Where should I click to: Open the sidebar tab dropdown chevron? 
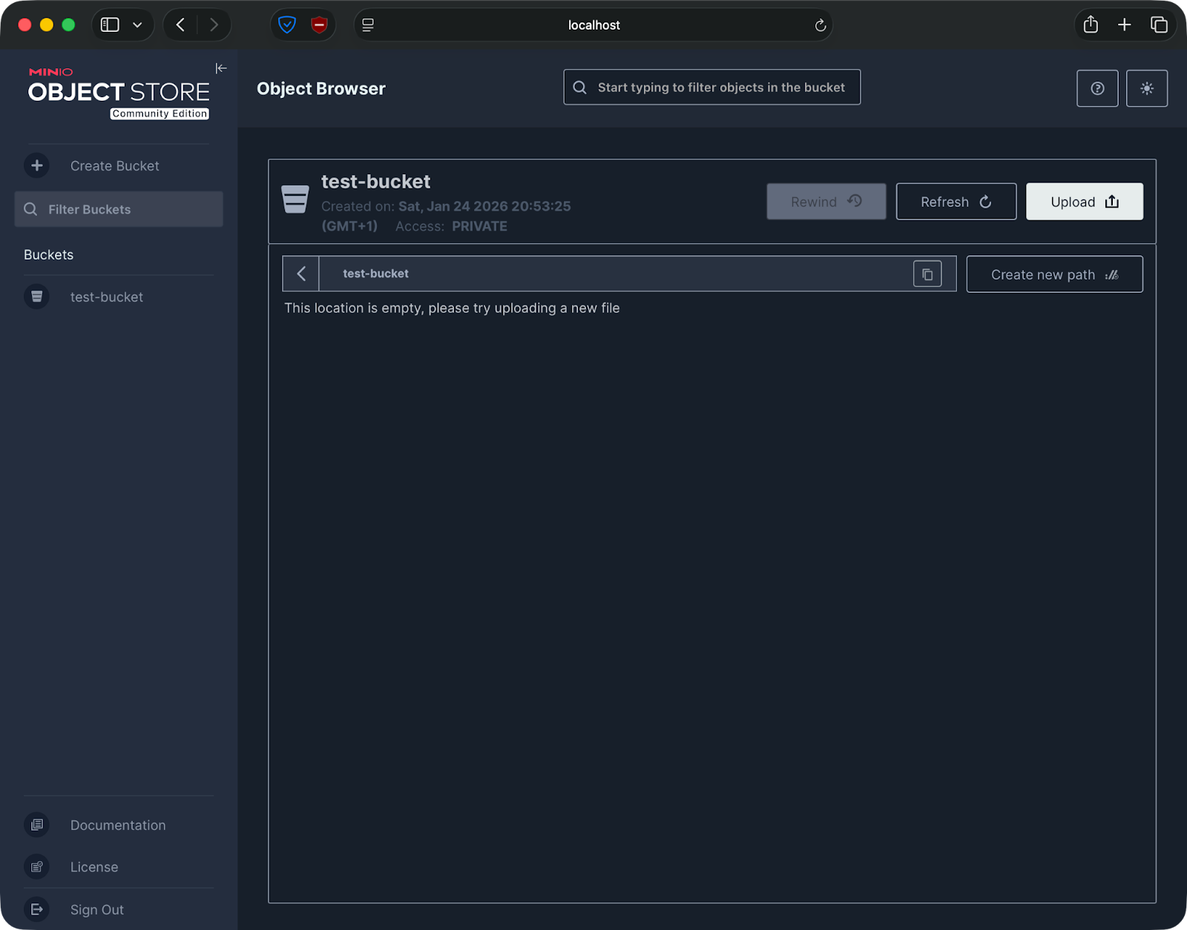coord(136,24)
